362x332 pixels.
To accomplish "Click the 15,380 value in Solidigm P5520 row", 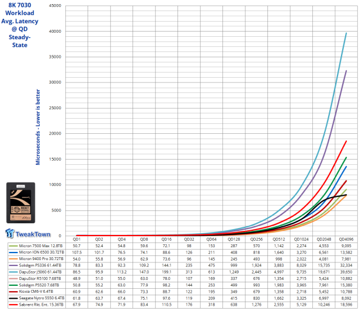I will [x=346, y=285].
